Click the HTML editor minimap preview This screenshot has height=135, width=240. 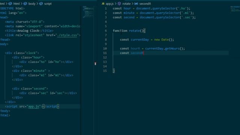pyautogui.click(x=88, y=12)
